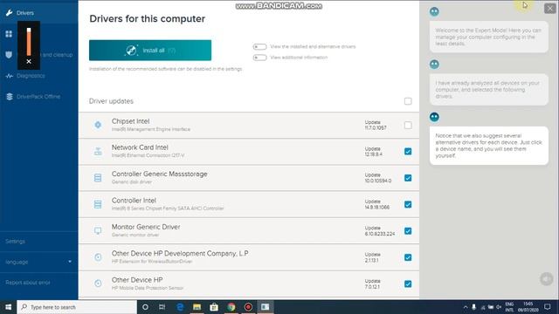Expand hidden system tray icons chevron
The height and width of the screenshot is (314, 559).
click(466, 307)
